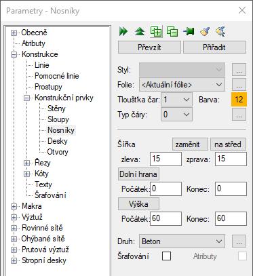The width and height of the screenshot is (253, 276).
Task: Click Dolní hrana Počátek input field
Action: 166,189
